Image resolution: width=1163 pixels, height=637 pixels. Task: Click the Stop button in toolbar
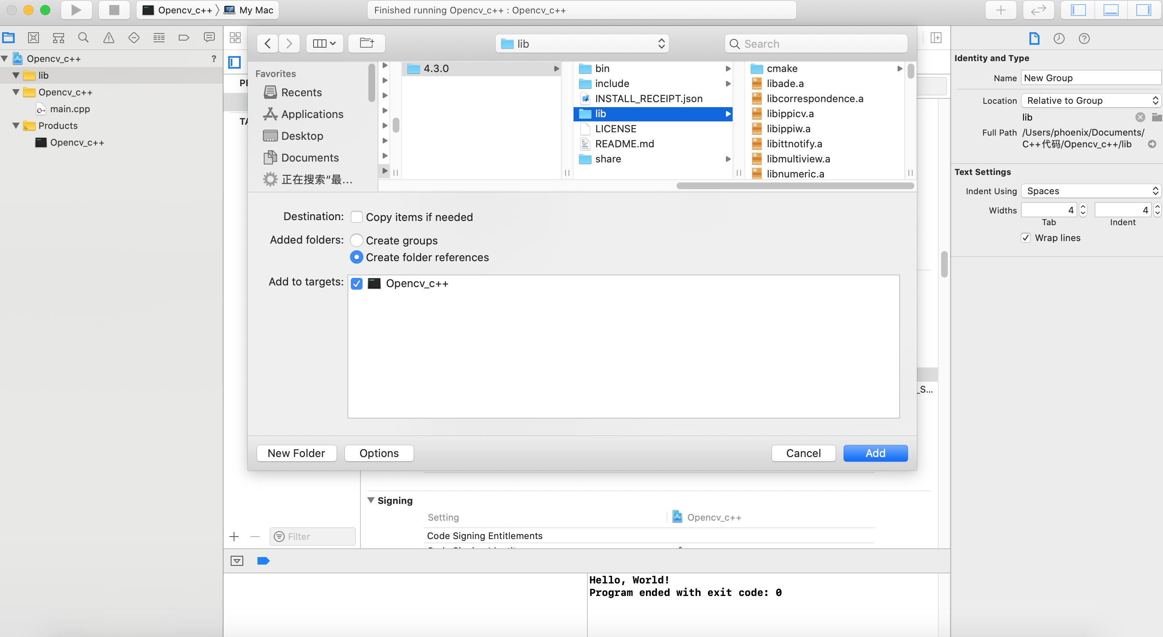pyautogui.click(x=114, y=10)
